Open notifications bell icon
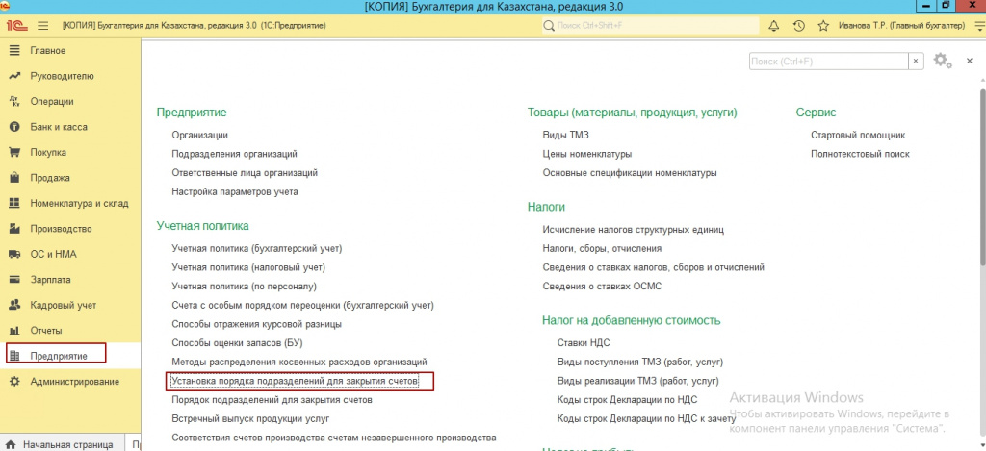The image size is (986, 451). (774, 26)
